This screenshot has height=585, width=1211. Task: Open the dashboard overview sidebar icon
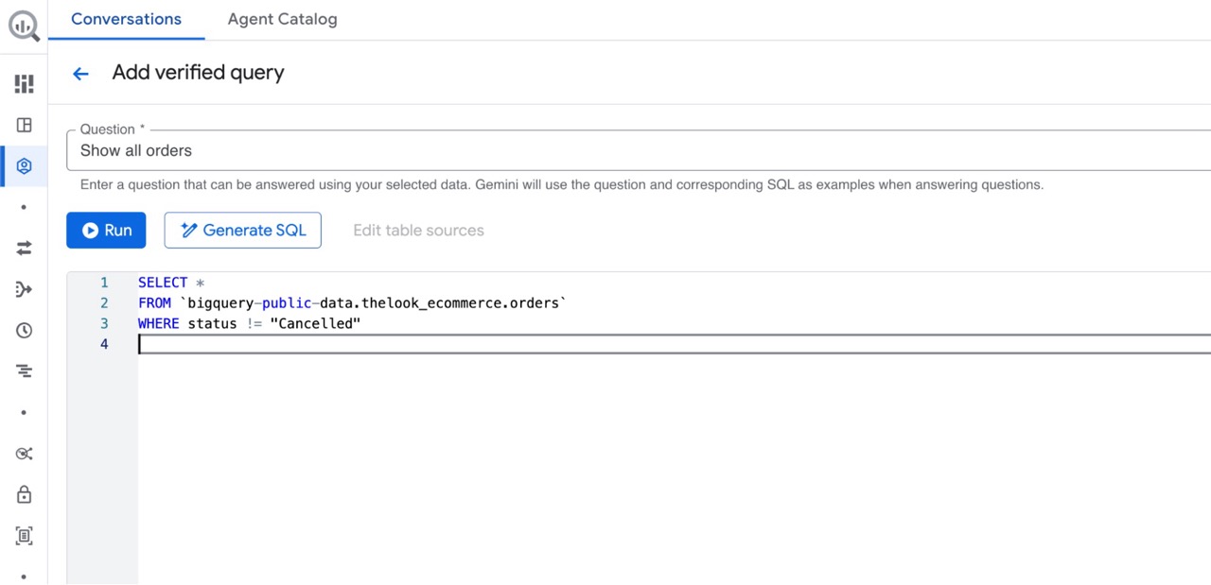24,84
